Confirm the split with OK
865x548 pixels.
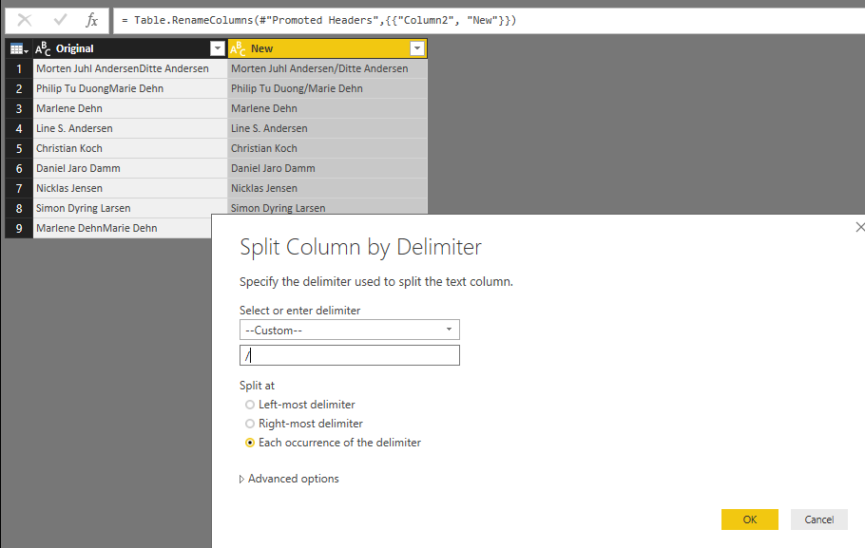point(750,520)
